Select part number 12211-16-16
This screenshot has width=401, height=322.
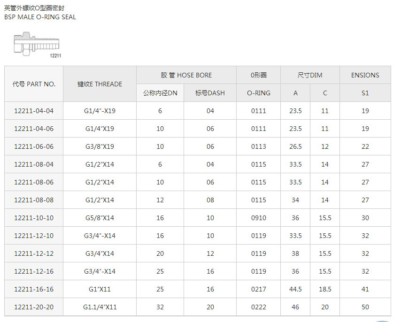click(x=34, y=289)
